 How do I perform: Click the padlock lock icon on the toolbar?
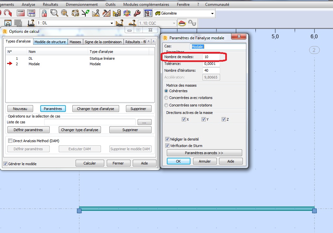coord(44,13)
